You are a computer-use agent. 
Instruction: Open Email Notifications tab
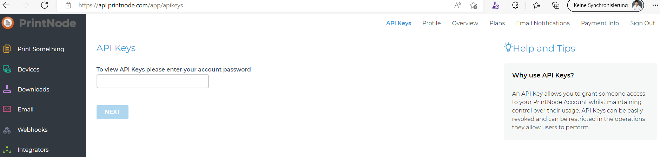(x=543, y=23)
